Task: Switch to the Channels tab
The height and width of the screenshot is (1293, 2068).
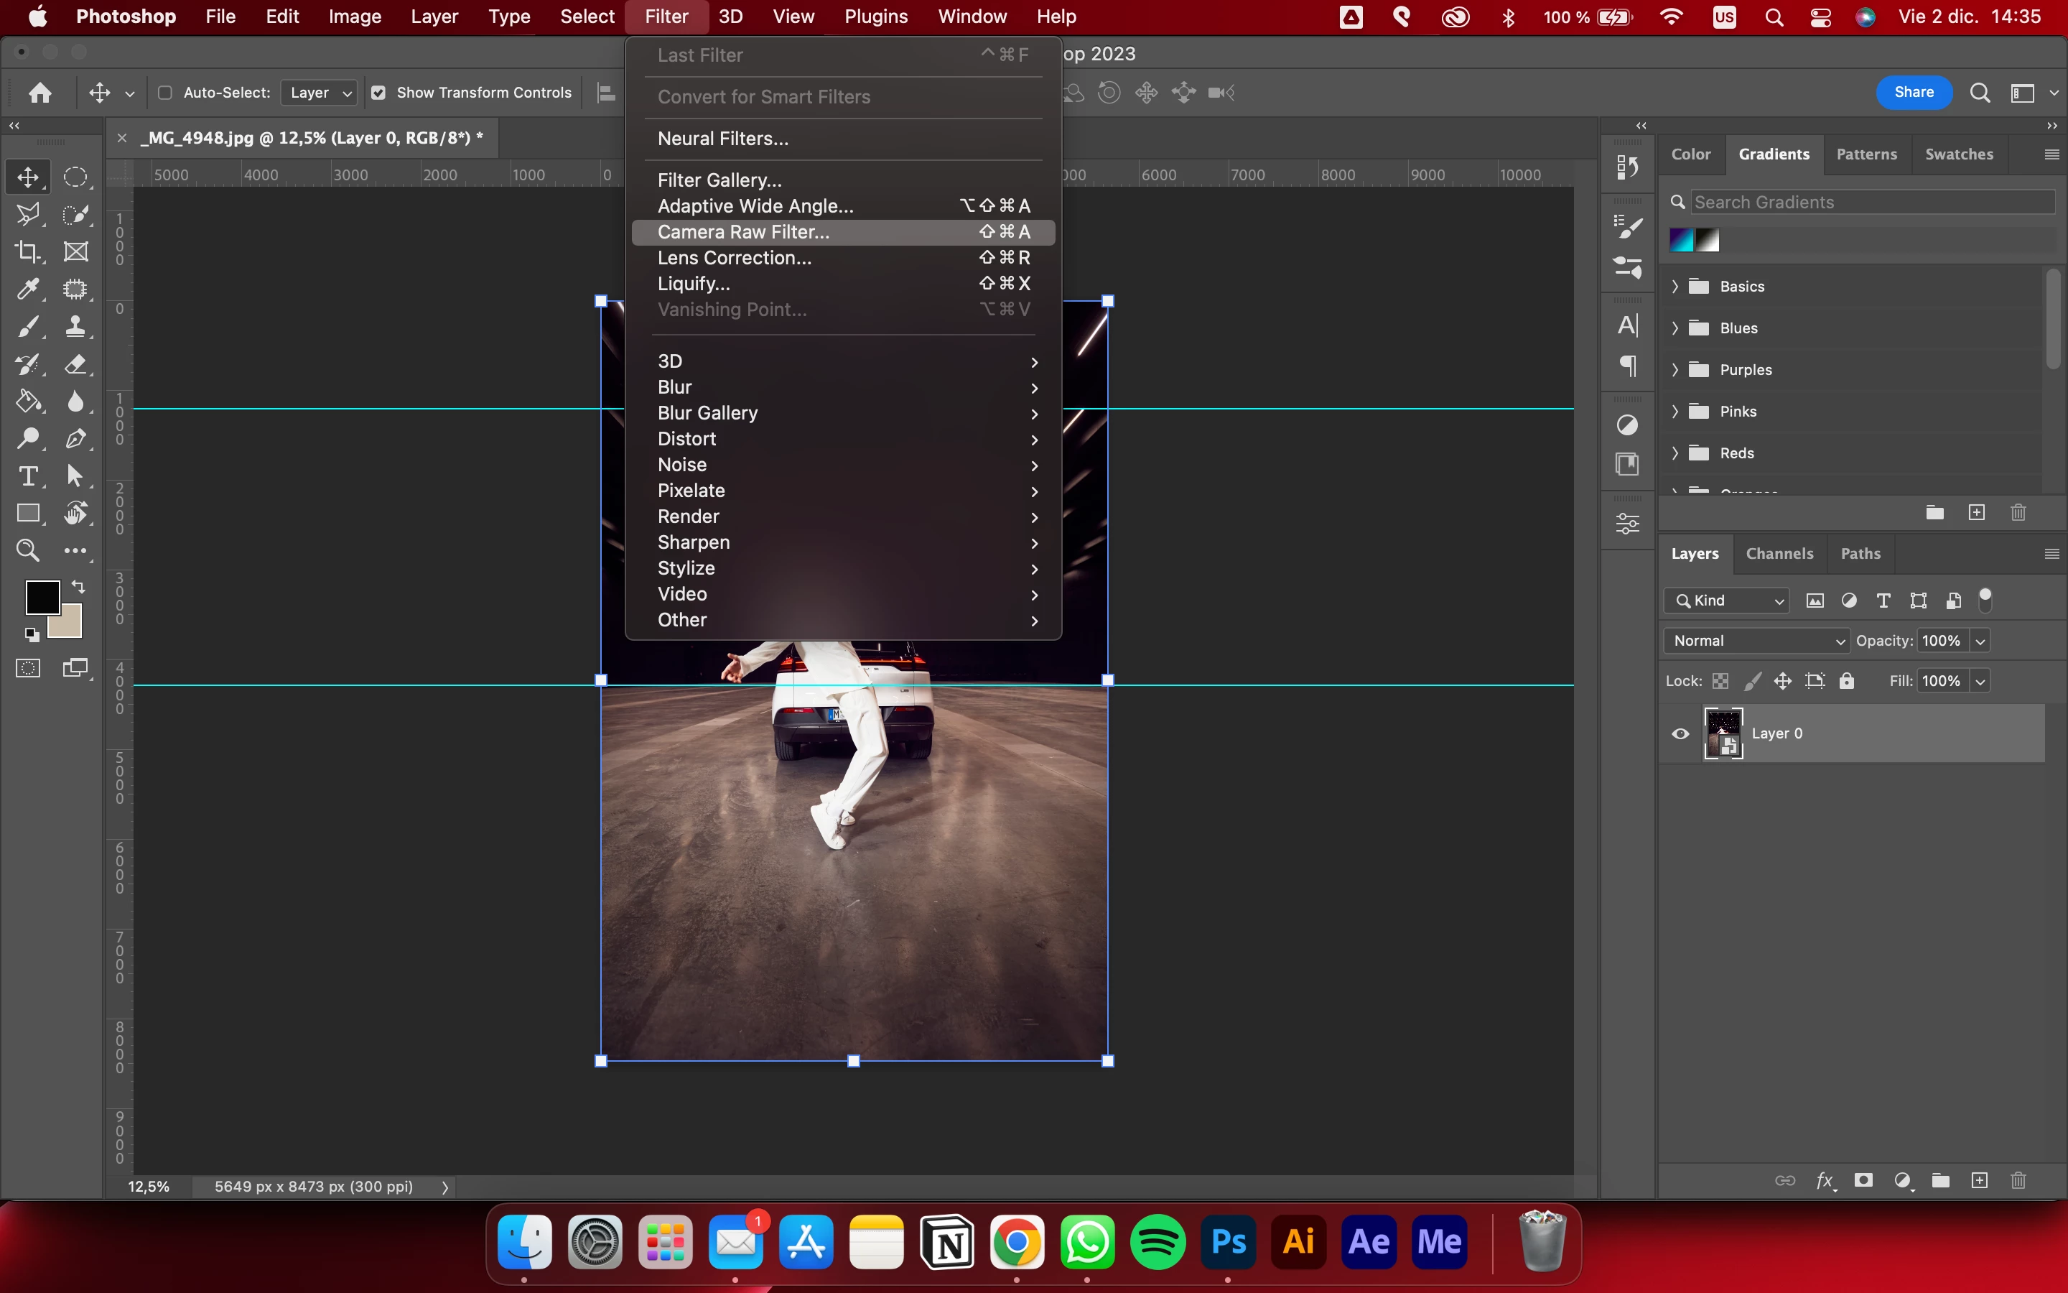Action: pyautogui.click(x=1779, y=553)
